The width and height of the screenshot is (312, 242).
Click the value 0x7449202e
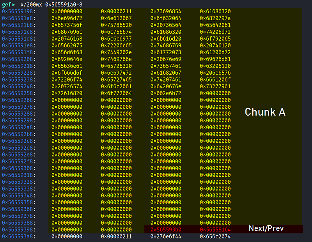point(116,52)
